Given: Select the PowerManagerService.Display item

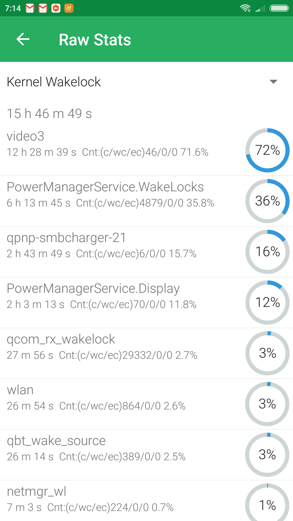Looking at the screenshot, I should [x=146, y=303].
